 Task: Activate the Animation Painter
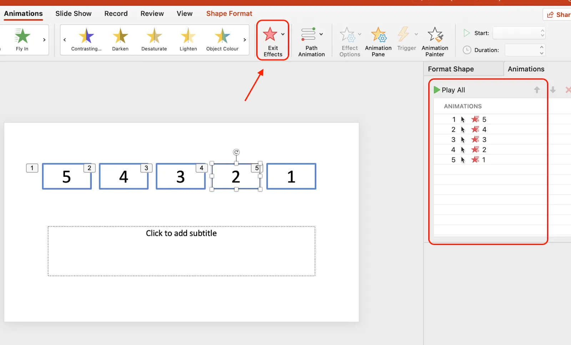click(x=435, y=42)
